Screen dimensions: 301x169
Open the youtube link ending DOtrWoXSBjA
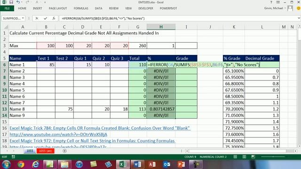click(x=58, y=135)
